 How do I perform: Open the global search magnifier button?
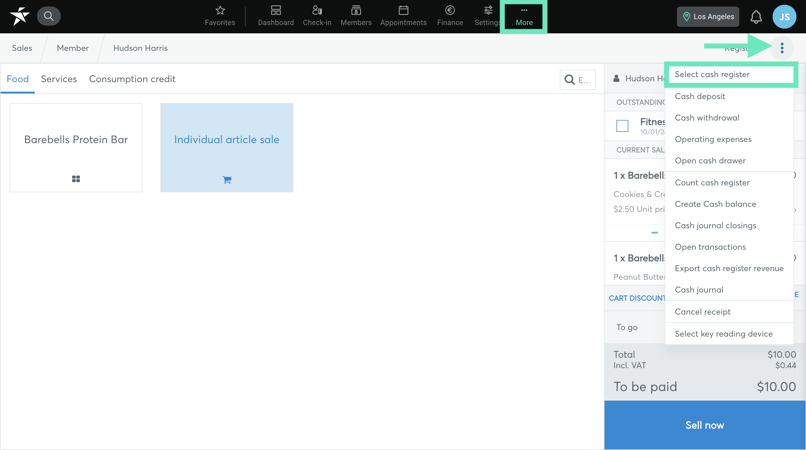49,16
